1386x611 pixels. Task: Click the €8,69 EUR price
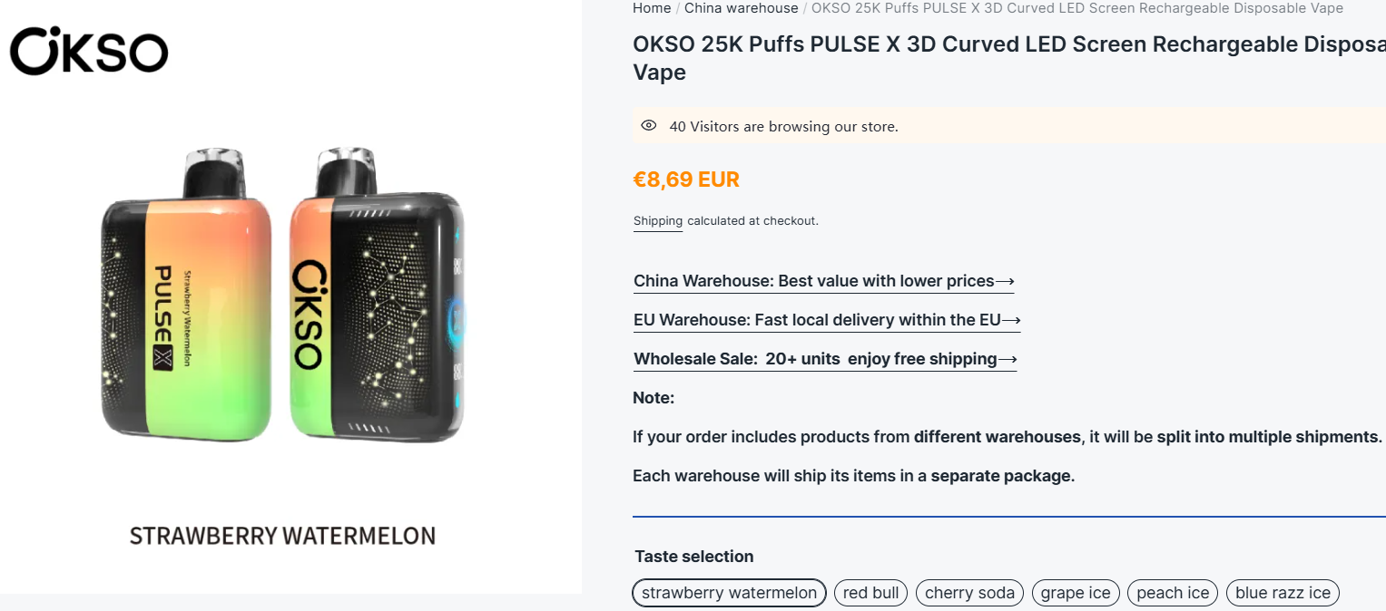686,179
